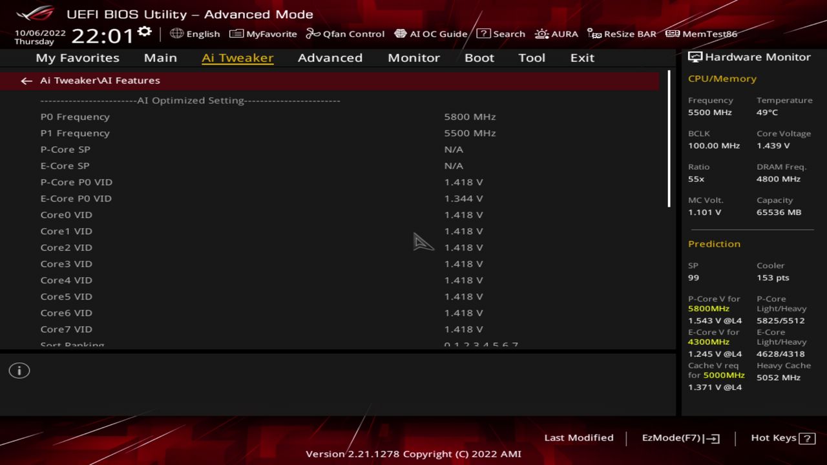Click the Temperature 49°C reading
This screenshot has width=827, height=465.
click(784, 106)
